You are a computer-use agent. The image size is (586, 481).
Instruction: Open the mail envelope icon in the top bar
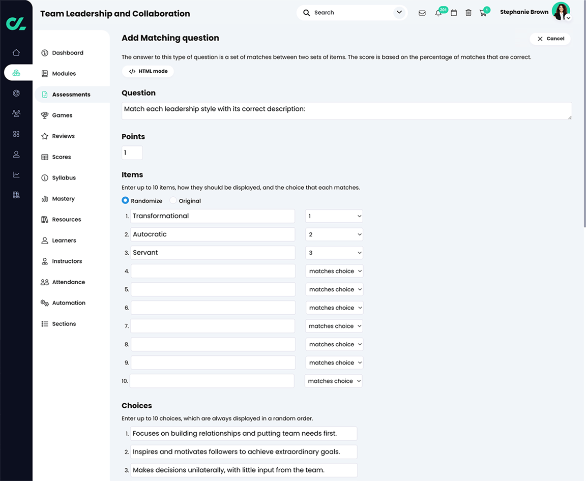point(422,12)
